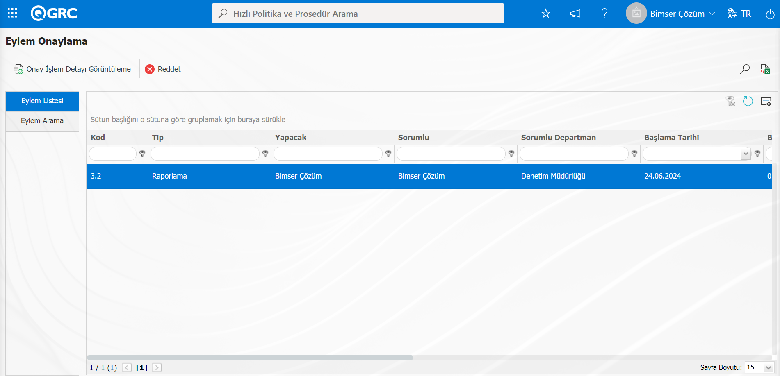This screenshot has height=376, width=780.
Task: Expand Bimser Çözüm user menu
Action: click(x=682, y=14)
